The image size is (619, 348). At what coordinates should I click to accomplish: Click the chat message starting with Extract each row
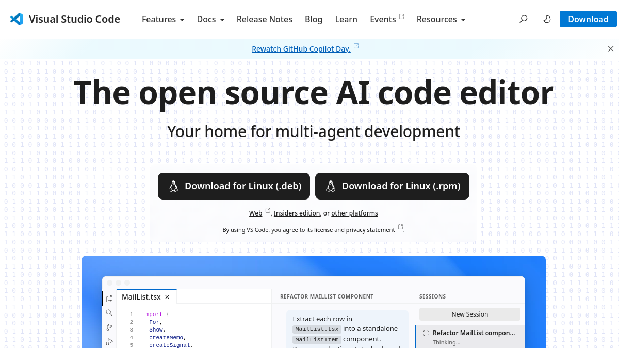point(347,330)
